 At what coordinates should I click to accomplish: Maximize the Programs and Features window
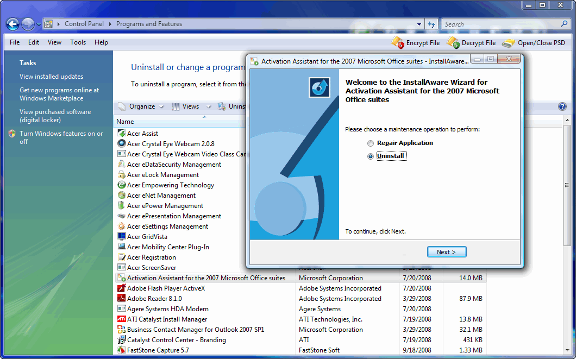coord(542,5)
